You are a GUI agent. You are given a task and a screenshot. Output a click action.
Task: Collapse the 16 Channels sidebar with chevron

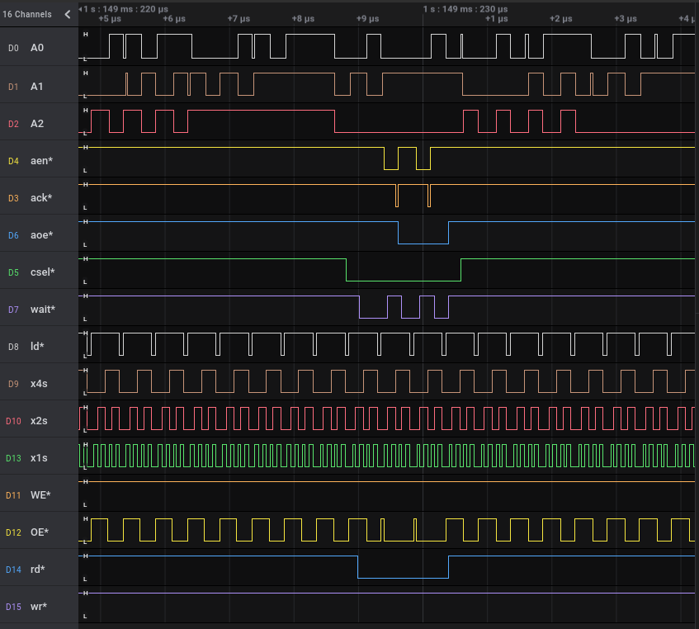click(x=68, y=14)
